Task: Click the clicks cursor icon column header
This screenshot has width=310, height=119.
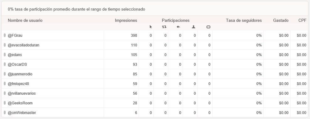Action: [x=151, y=27]
